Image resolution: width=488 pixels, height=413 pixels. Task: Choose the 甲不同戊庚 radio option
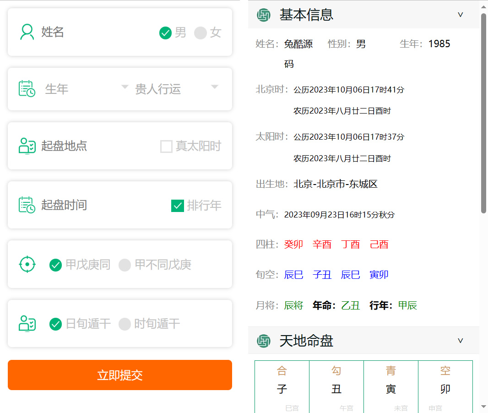[125, 265]
